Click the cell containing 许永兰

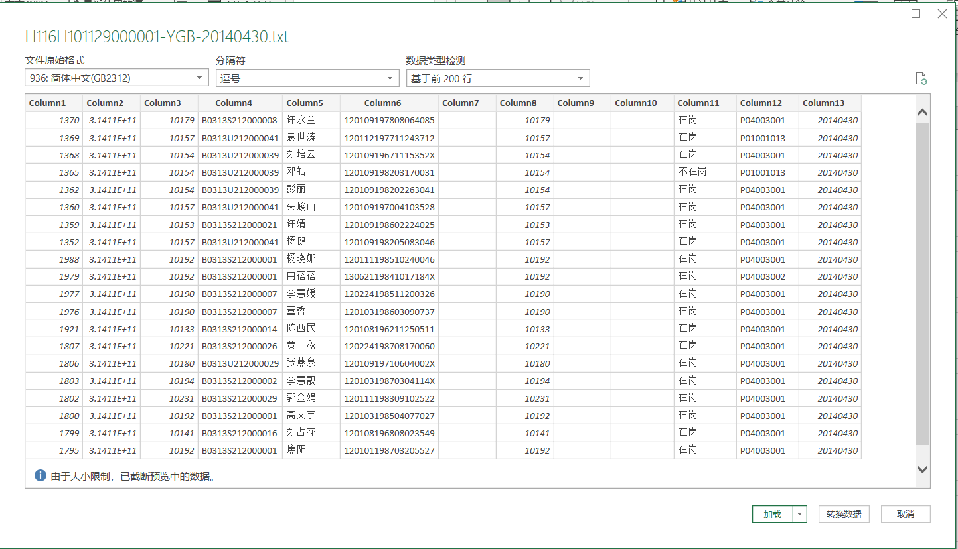pos(311,120)
